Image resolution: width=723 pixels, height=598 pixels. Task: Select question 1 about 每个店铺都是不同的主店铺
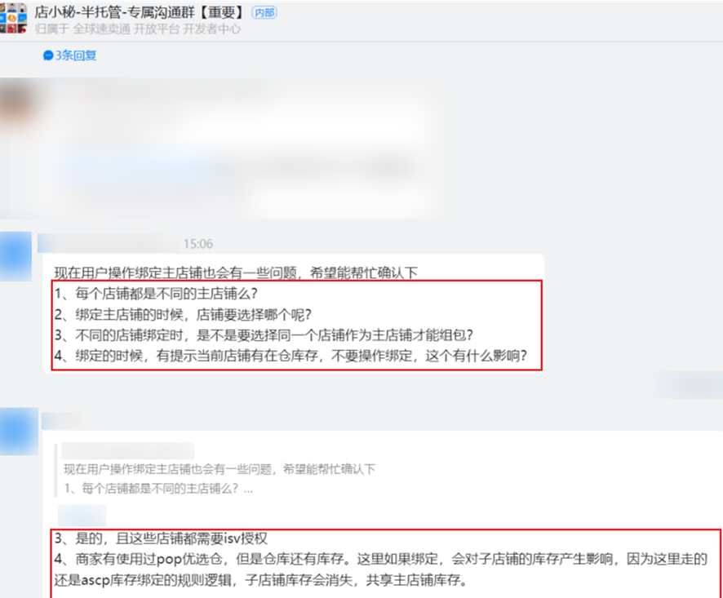point(156,294)
